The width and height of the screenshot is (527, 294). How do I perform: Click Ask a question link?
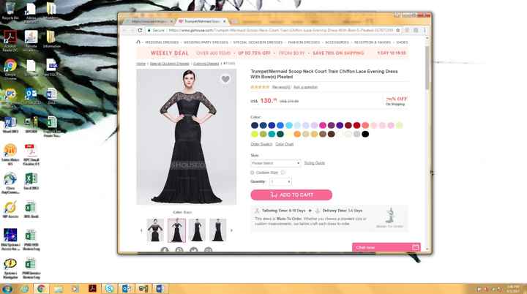coord(305,87)
